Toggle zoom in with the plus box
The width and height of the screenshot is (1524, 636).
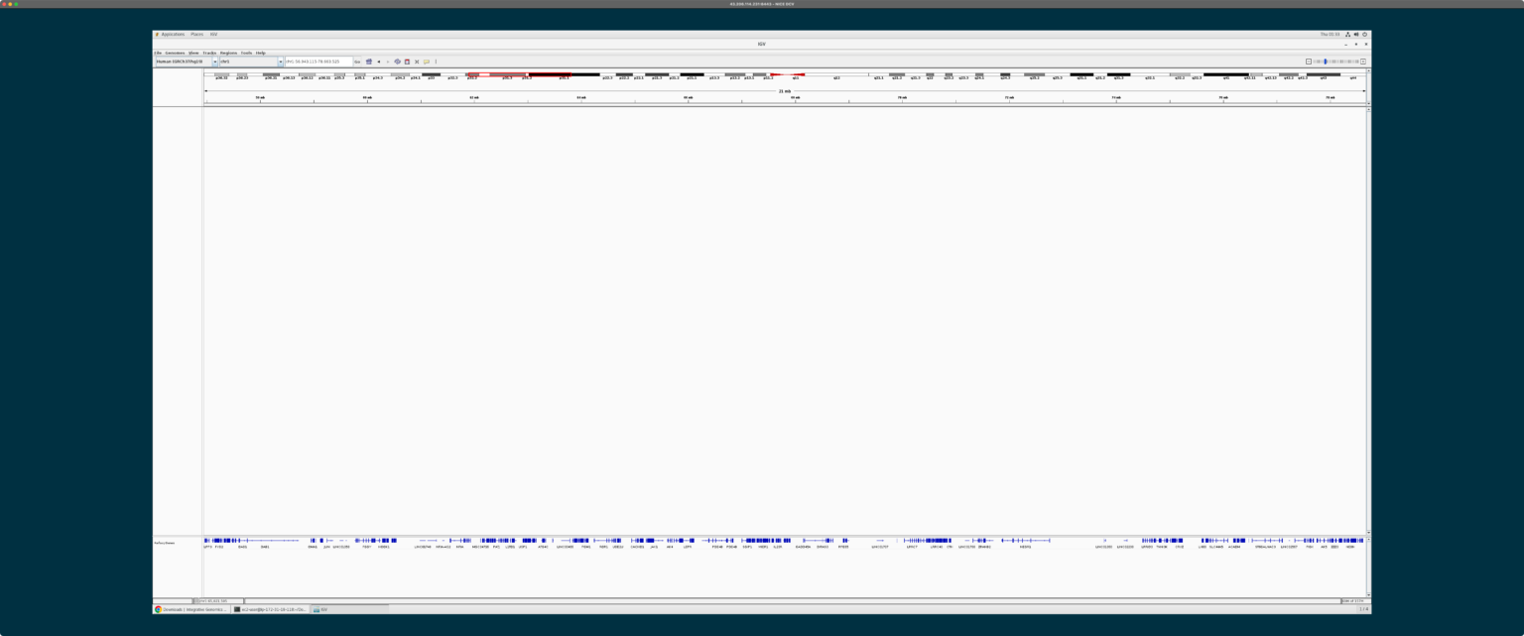[x=1363, y=62]
